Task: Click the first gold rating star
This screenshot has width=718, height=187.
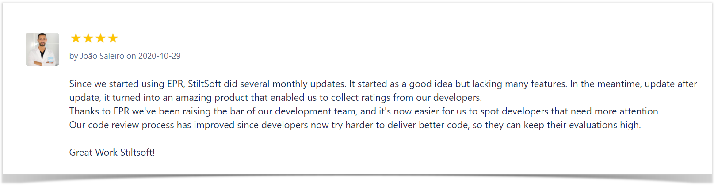Action: pyautogui.click(x=76, y=38)
